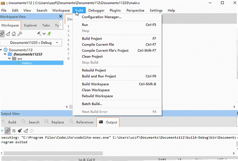This screenshot has height=161, width=238.
Task: Collapse the Documents11233 project node
Action: 5,54
